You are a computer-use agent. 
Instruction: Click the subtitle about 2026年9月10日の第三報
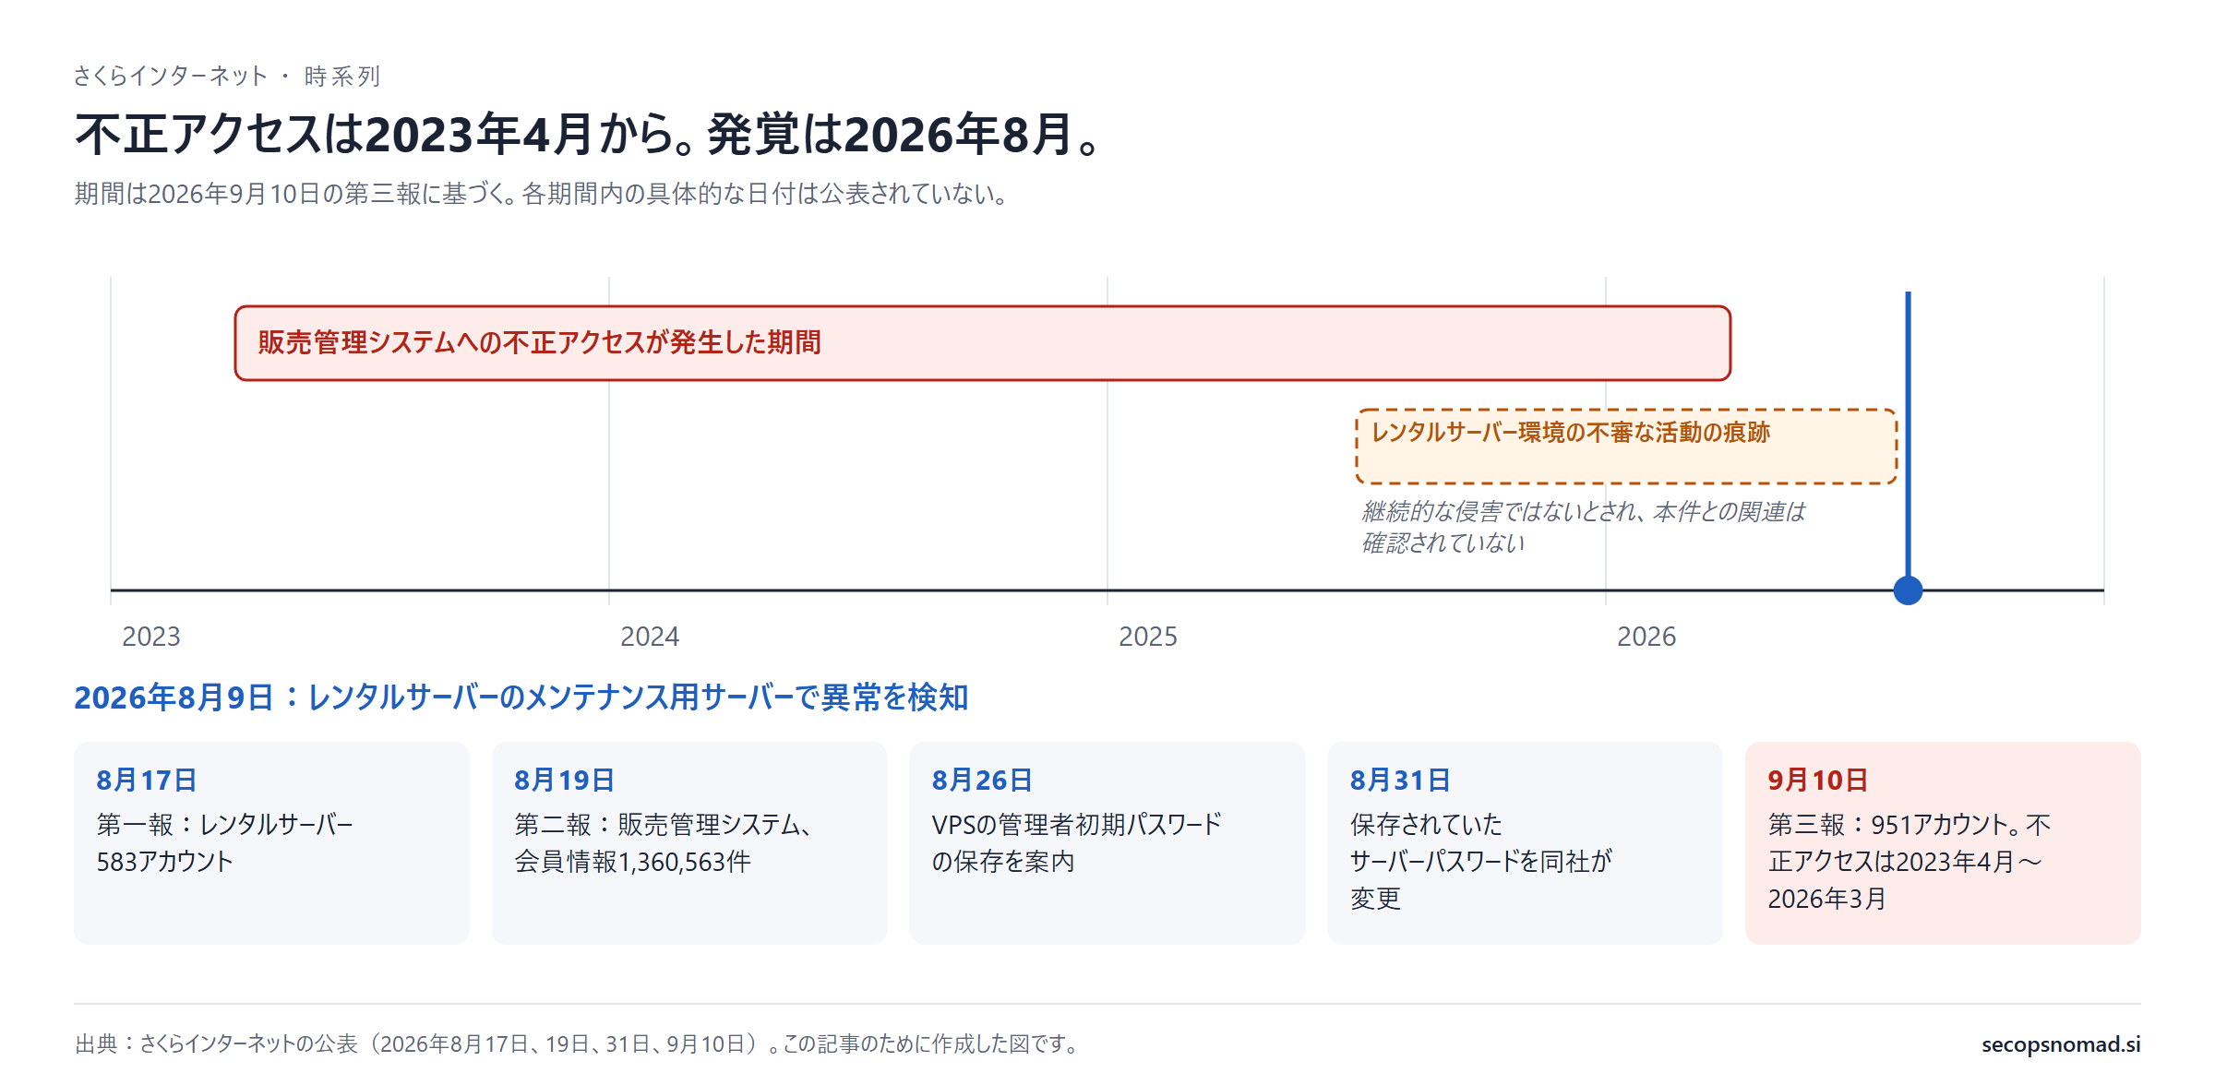point(542,194)
